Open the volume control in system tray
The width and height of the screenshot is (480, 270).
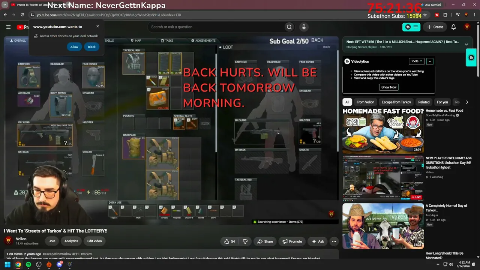point(451,264)
